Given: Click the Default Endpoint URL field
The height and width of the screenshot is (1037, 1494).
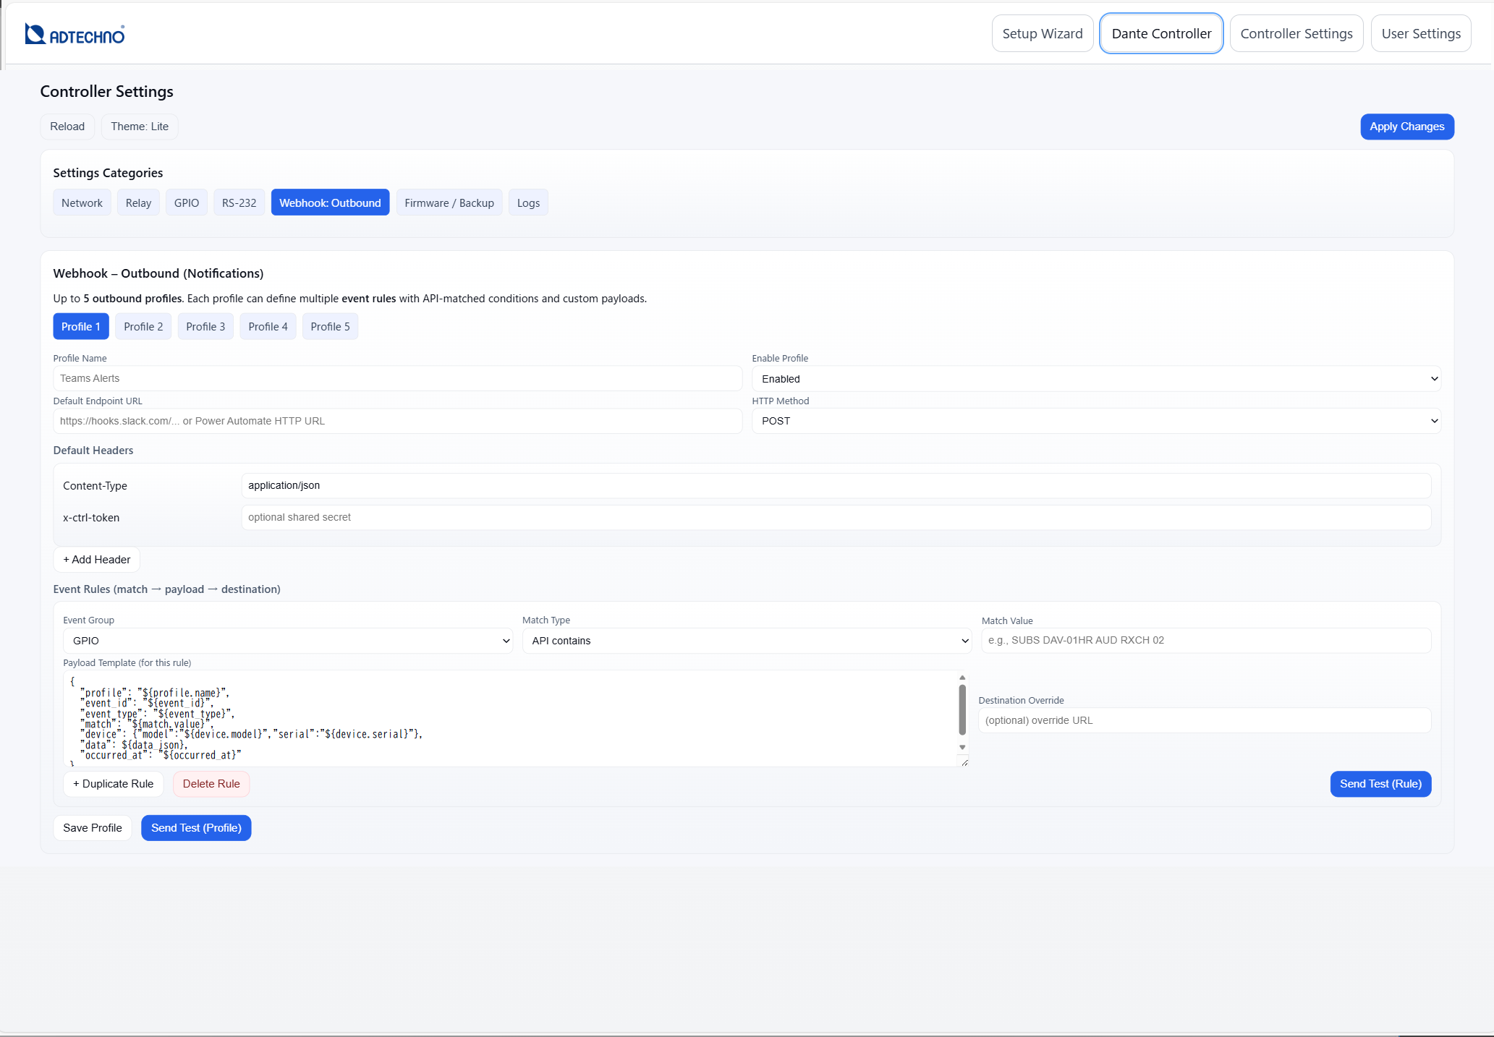Looking at the screenshot, I should (x=396, y=421).
